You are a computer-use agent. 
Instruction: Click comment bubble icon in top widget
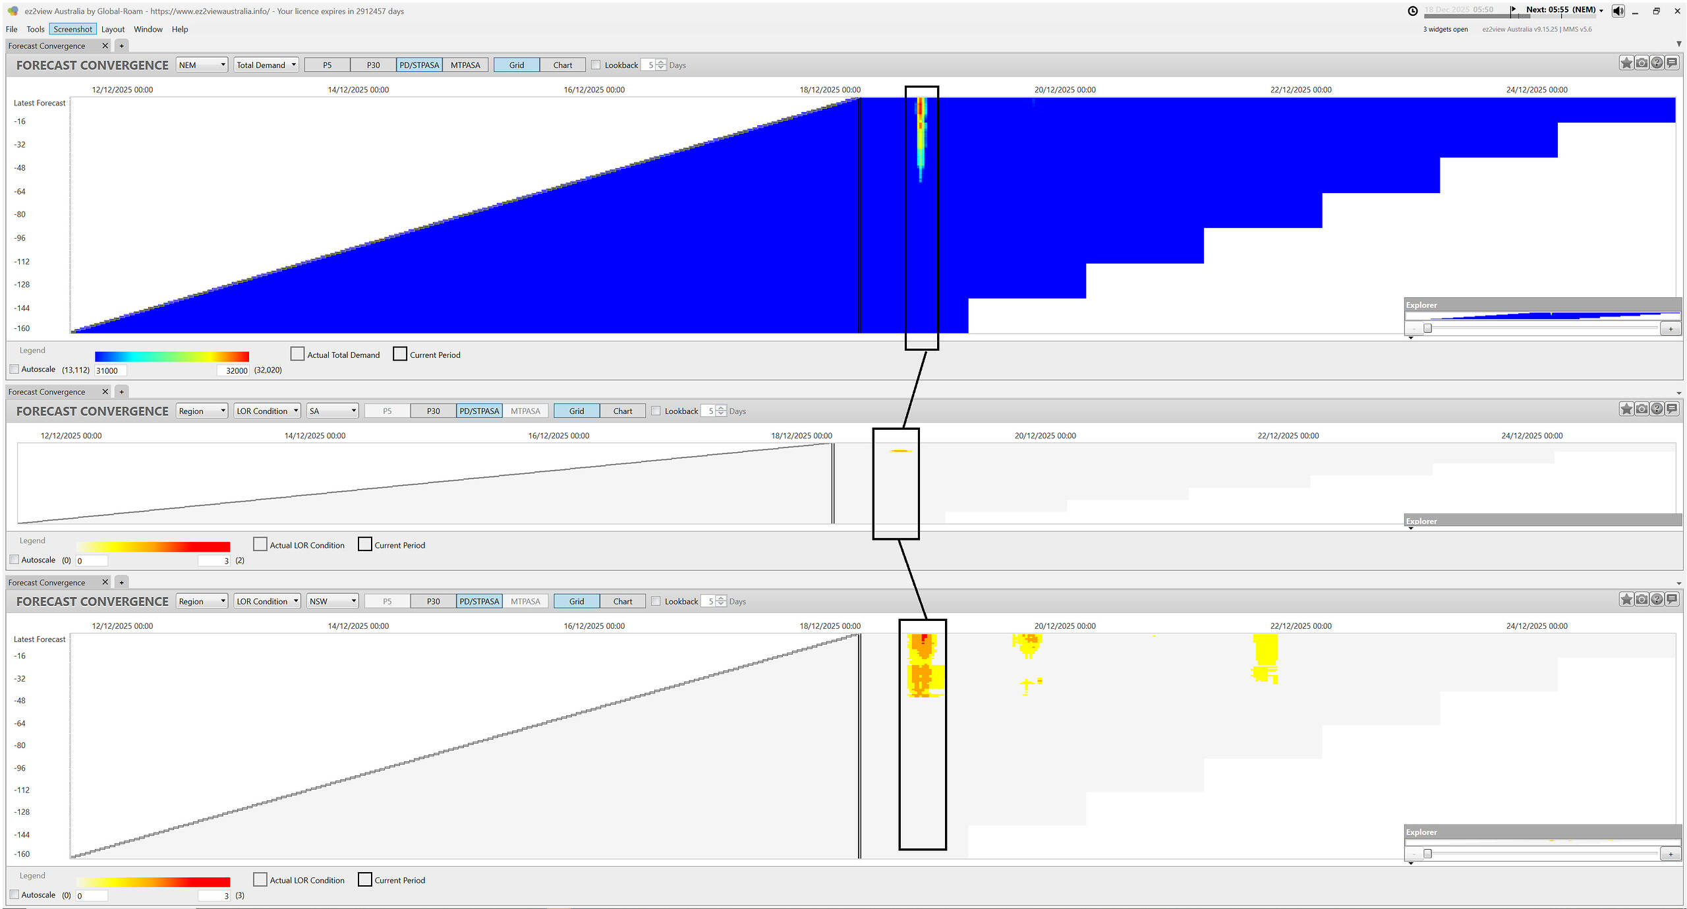(x=1672, y=63)
